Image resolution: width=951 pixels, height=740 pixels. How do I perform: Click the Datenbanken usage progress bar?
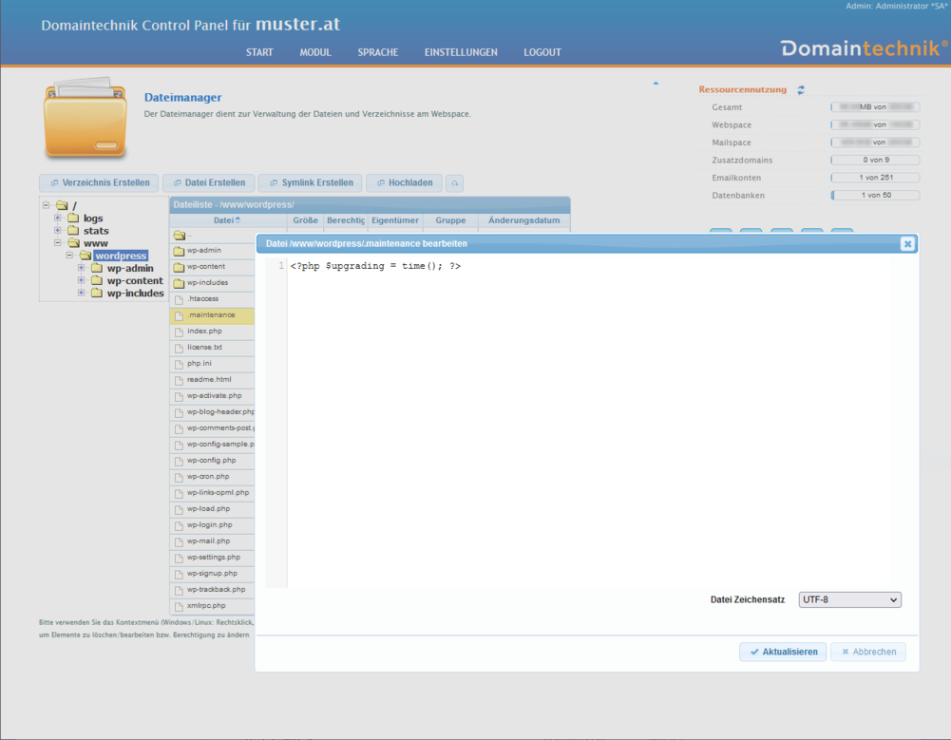click(x=875, y=196)
